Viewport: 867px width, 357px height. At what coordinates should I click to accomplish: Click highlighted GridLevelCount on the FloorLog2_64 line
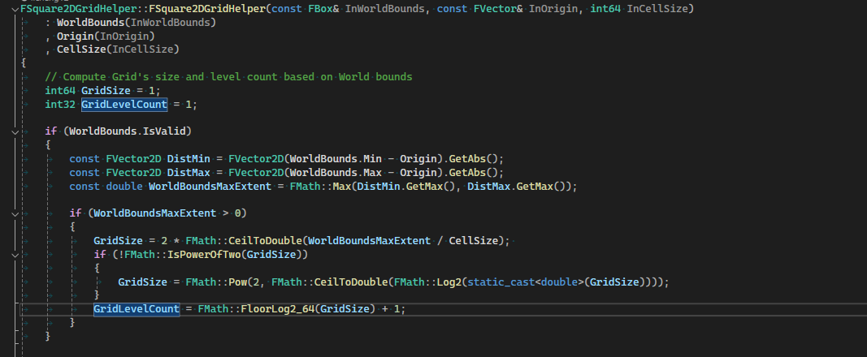[x=137, y=309]
